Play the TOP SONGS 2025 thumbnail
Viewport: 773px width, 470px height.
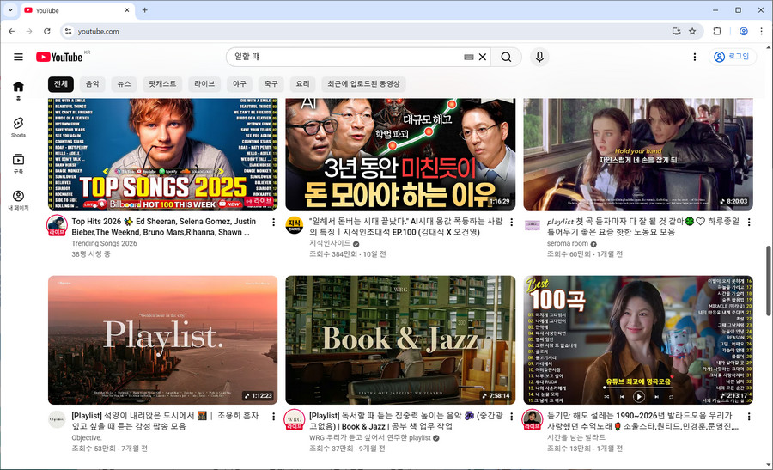162,154
